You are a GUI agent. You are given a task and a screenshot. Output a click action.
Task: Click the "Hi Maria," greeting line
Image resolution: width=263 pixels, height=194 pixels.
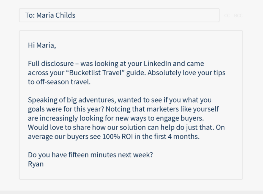[x=42, y=46]
